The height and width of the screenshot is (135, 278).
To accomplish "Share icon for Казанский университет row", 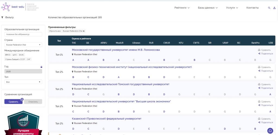I will click(259, 122).
